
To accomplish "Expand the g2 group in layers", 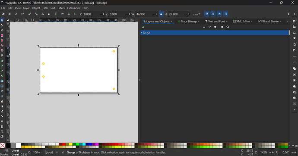I will (141, 33).
